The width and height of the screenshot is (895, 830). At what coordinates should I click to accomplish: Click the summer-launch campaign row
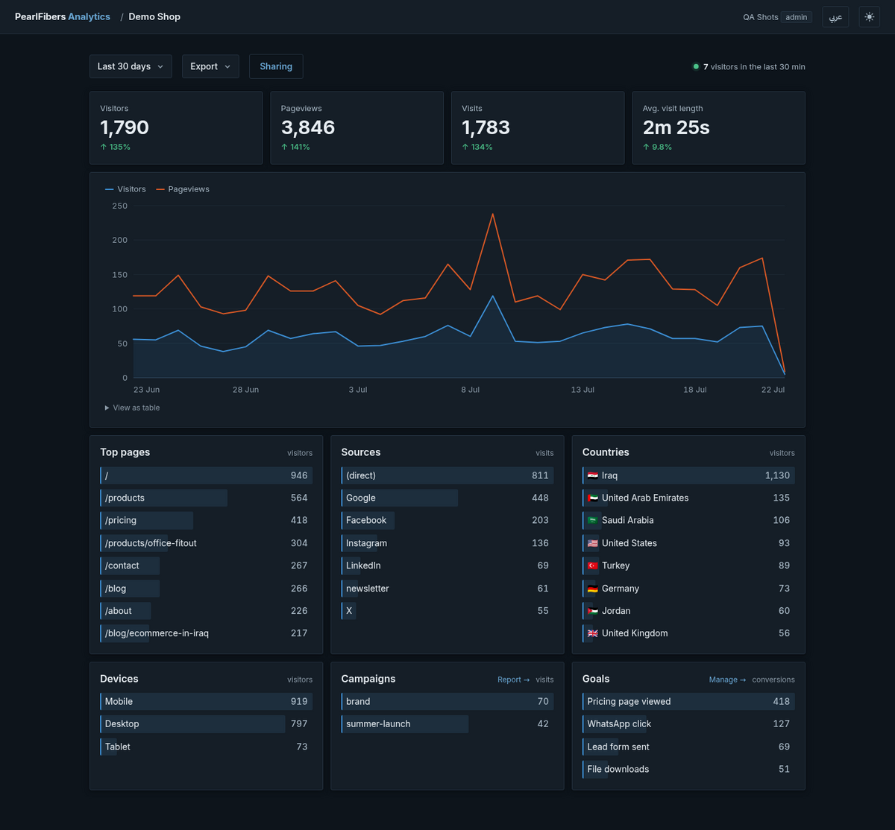[x=447, y=723]
